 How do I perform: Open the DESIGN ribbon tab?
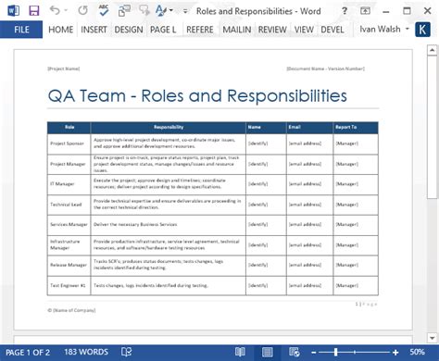click(129, 30)
